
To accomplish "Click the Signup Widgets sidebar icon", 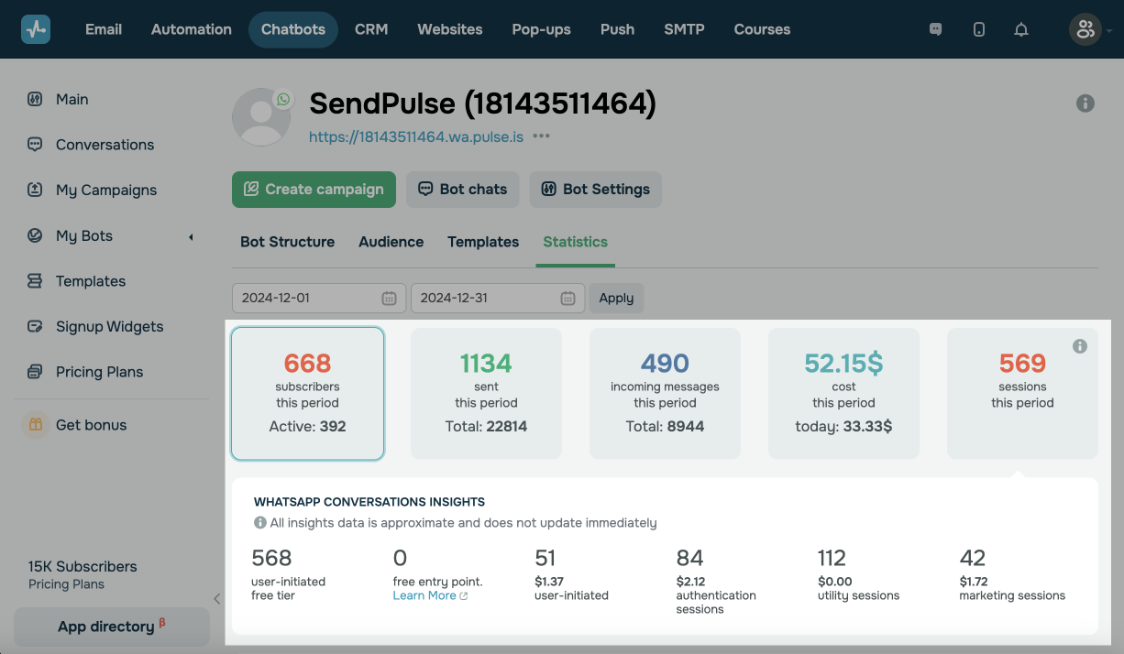I will pos(35,326).
